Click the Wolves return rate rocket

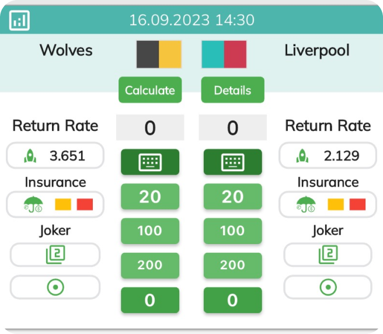[x=30, y=156]
